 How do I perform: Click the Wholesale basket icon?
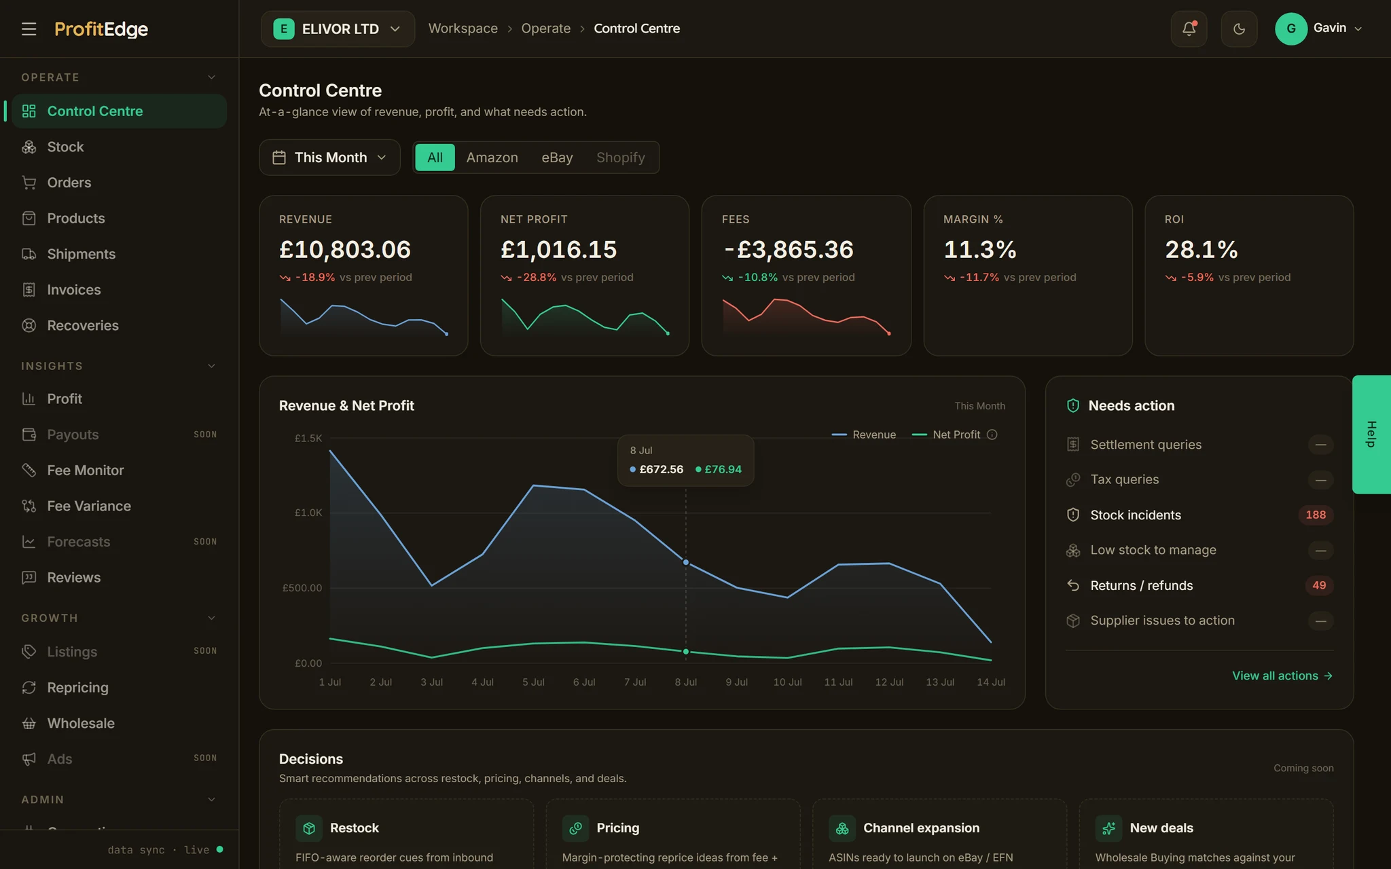[x=29, y=723]
